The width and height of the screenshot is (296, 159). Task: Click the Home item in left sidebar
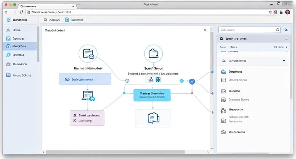coord(16,30)
